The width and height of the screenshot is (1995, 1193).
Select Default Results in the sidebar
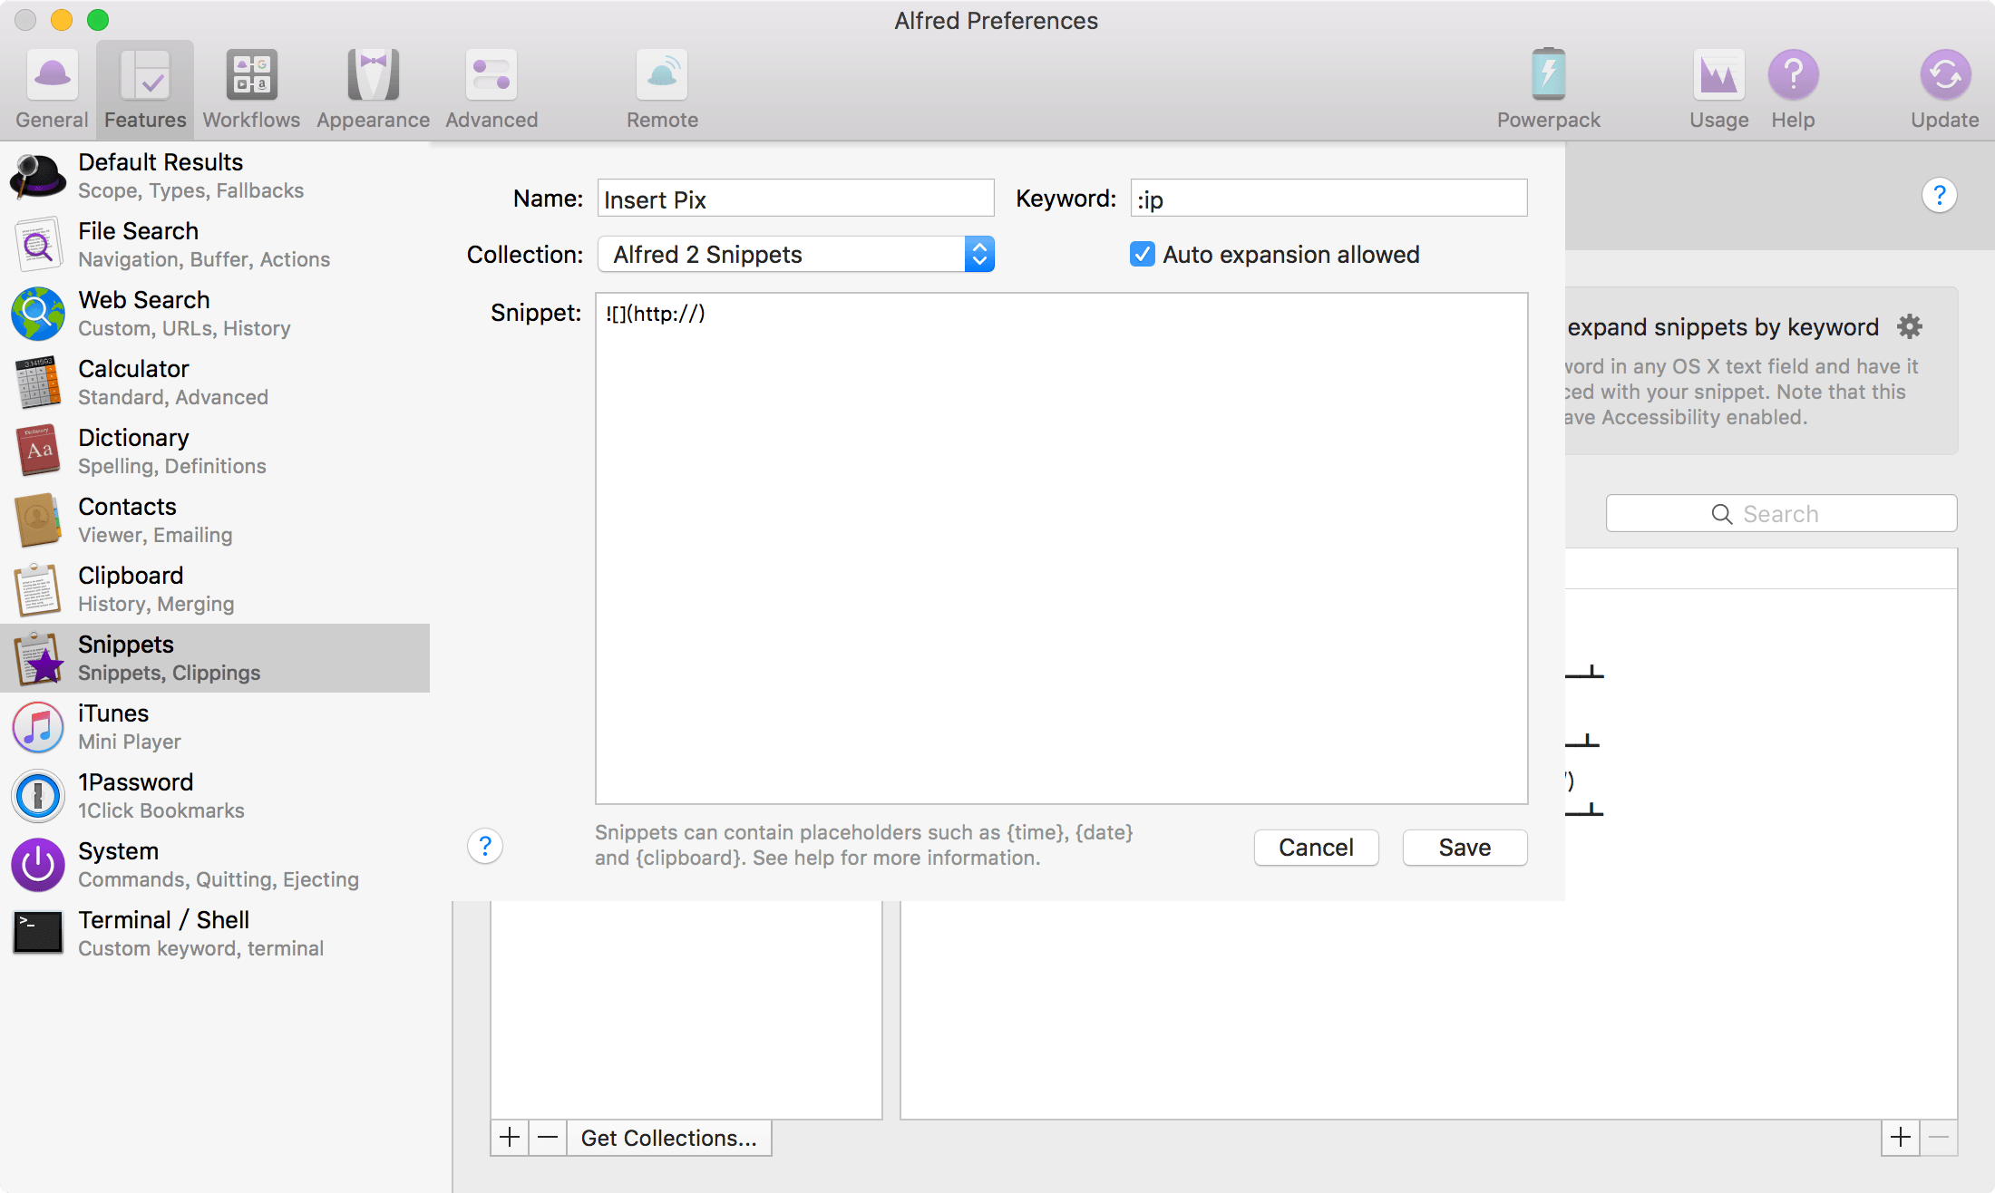215,176
